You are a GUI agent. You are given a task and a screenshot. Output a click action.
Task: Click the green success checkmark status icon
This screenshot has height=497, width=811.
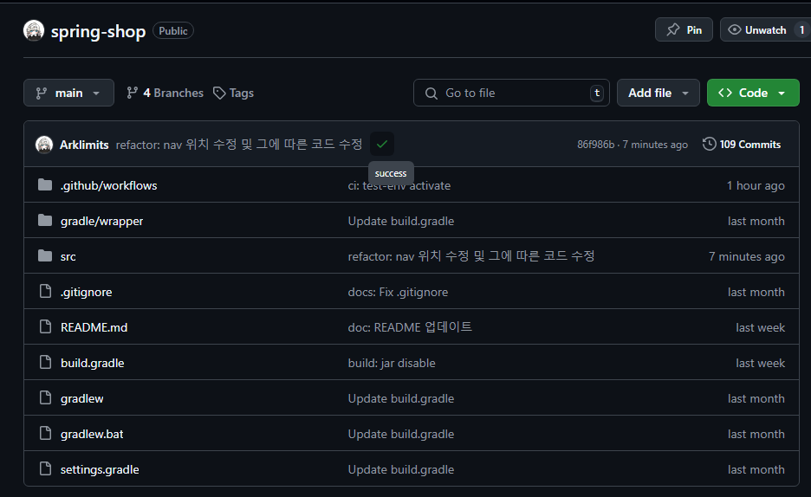pos(382,144)
